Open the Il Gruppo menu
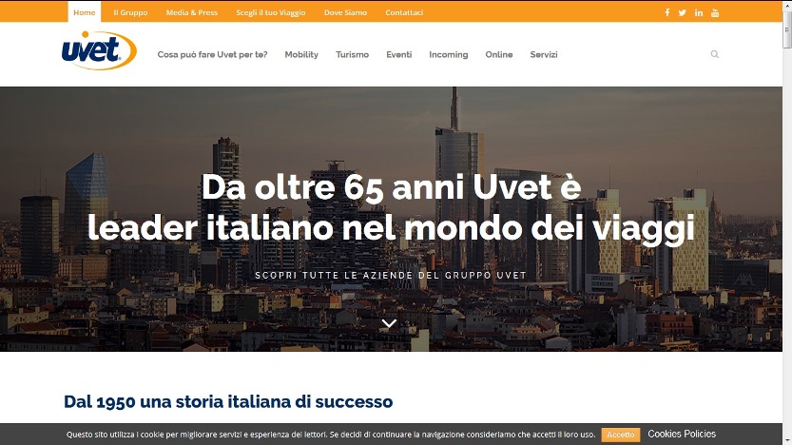 [130, 12]
